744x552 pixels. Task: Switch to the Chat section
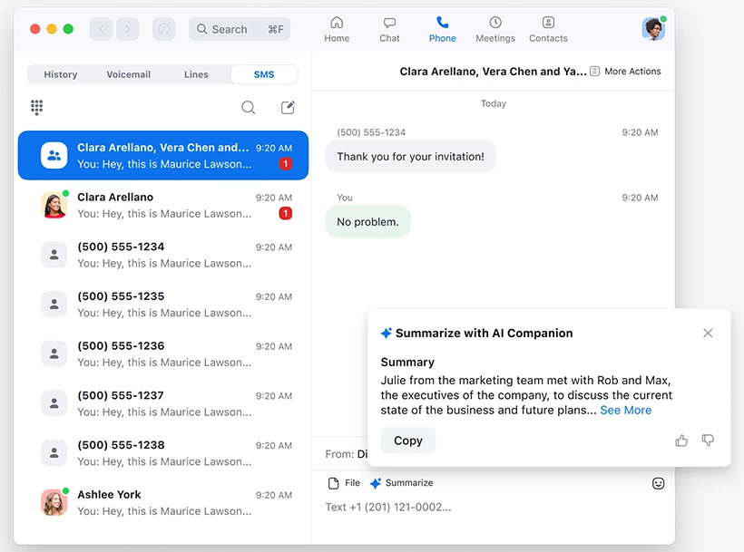389,28
